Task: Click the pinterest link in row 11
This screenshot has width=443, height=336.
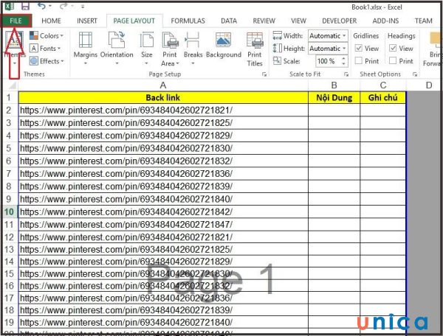Action: [126, 225]
